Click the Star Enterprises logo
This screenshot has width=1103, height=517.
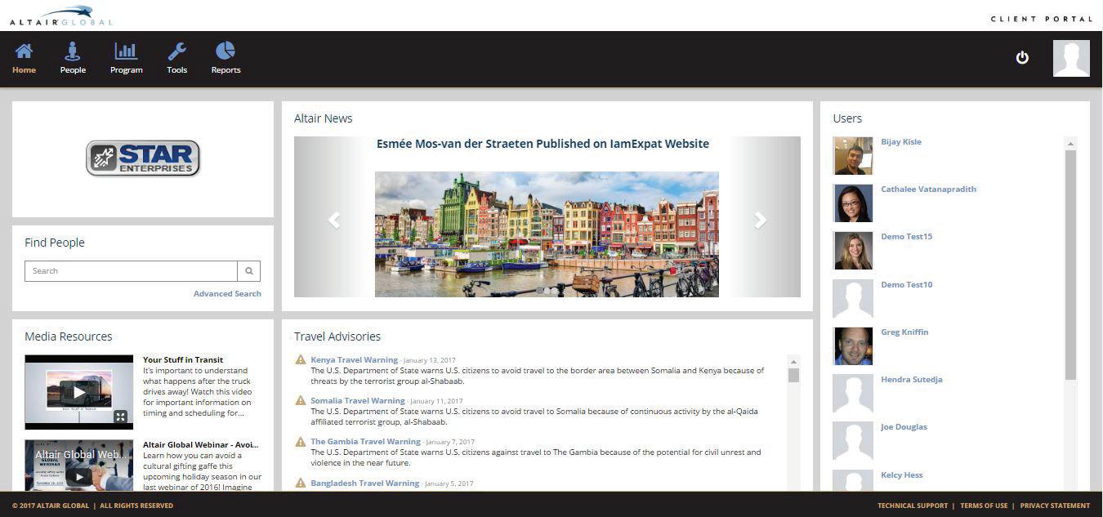(x=143, y=158)
